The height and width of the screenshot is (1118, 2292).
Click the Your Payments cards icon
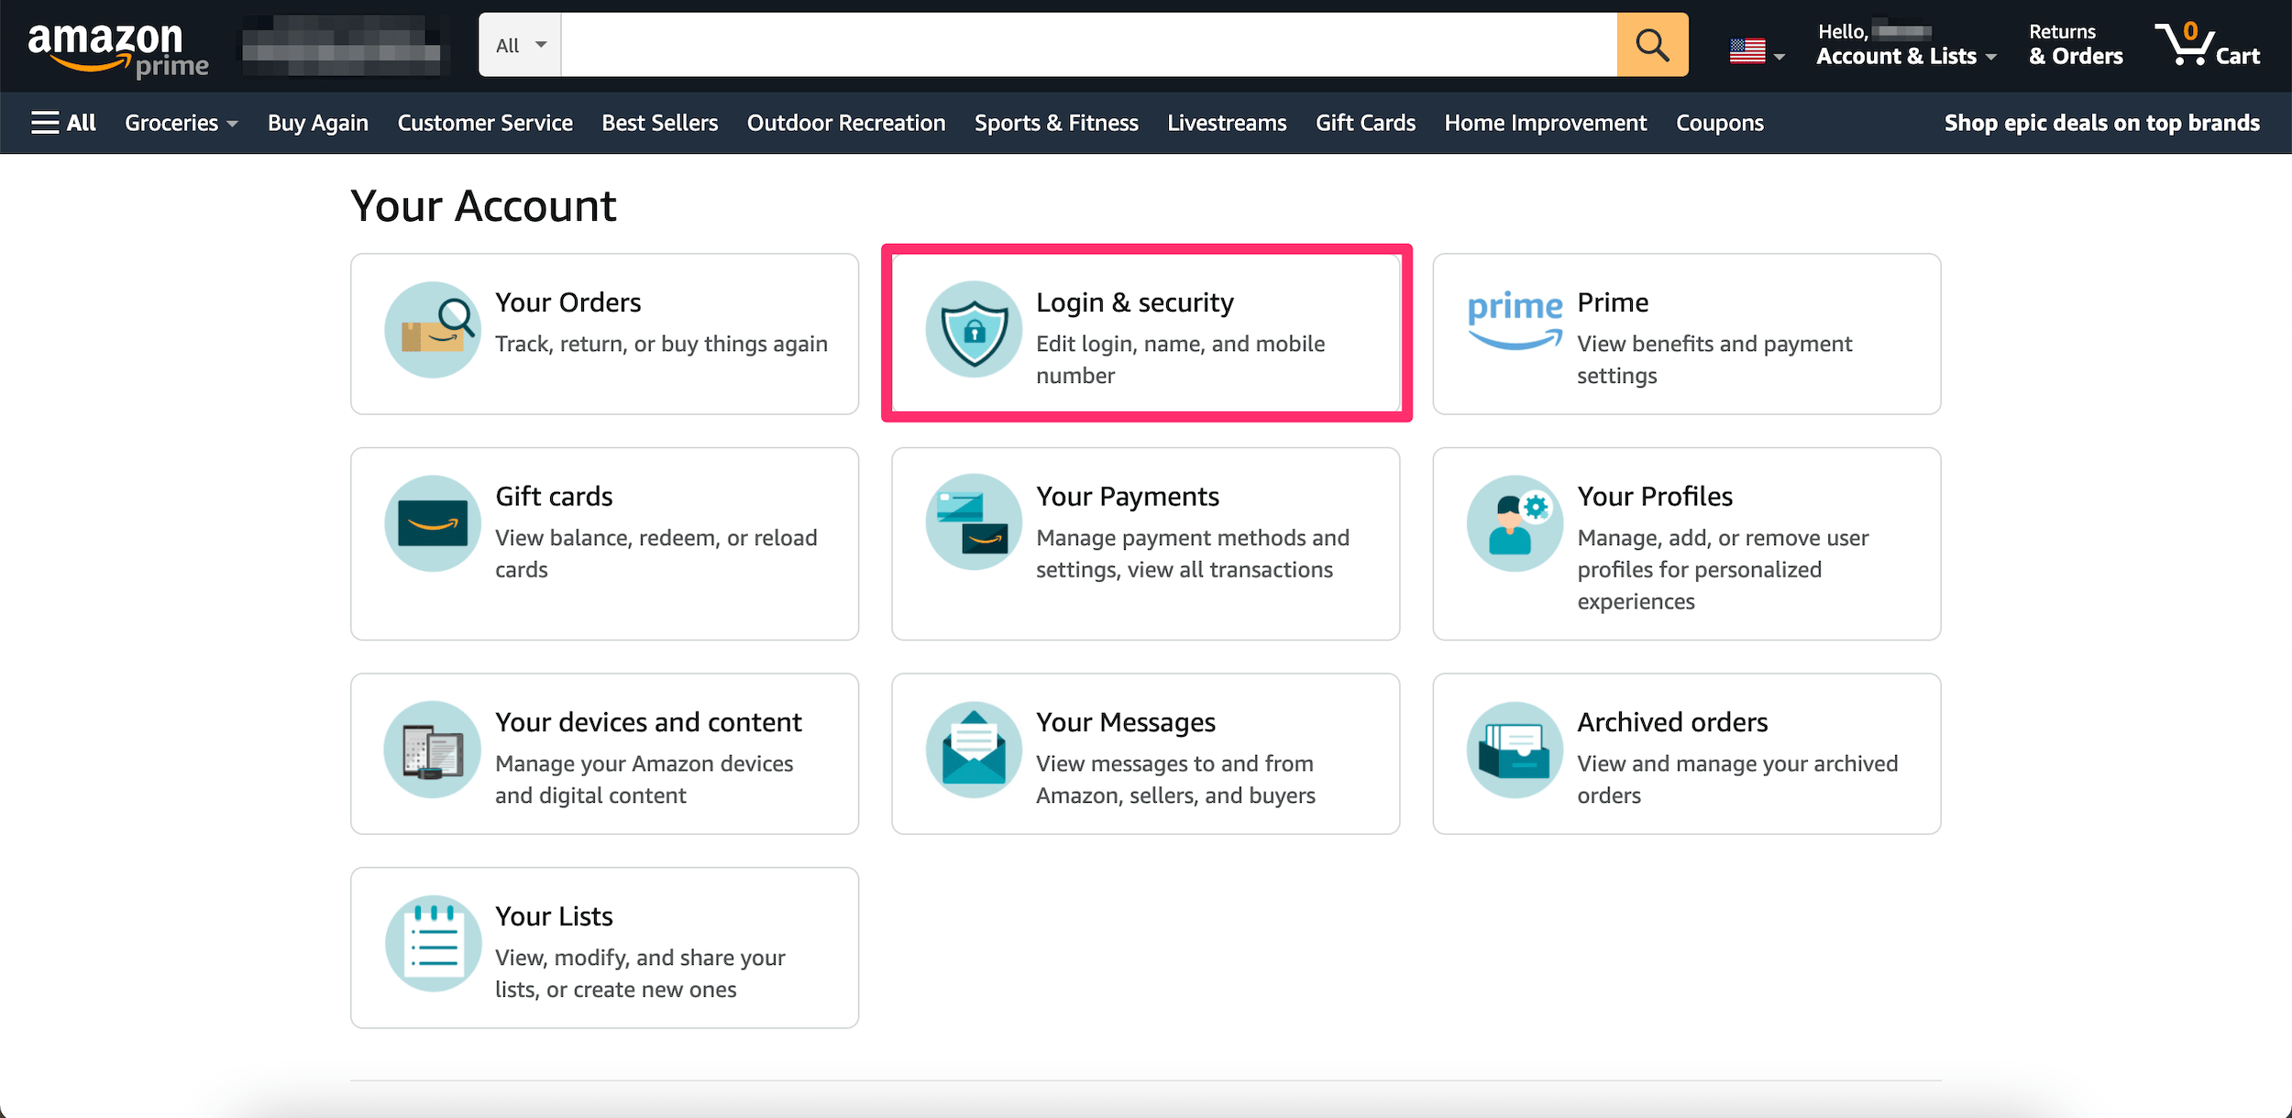[x=974, y=523]
